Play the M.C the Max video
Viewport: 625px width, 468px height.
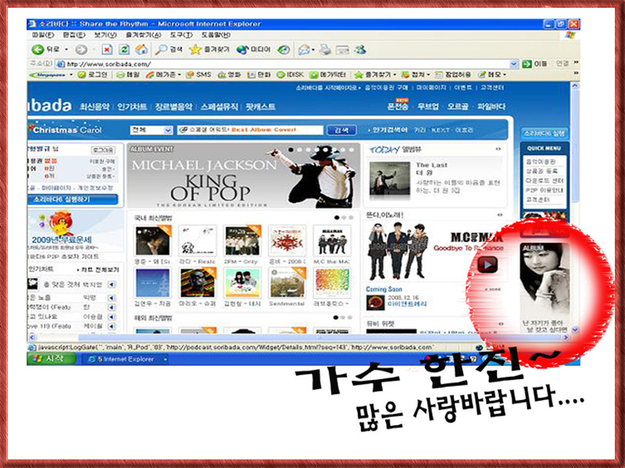(487, 264)
